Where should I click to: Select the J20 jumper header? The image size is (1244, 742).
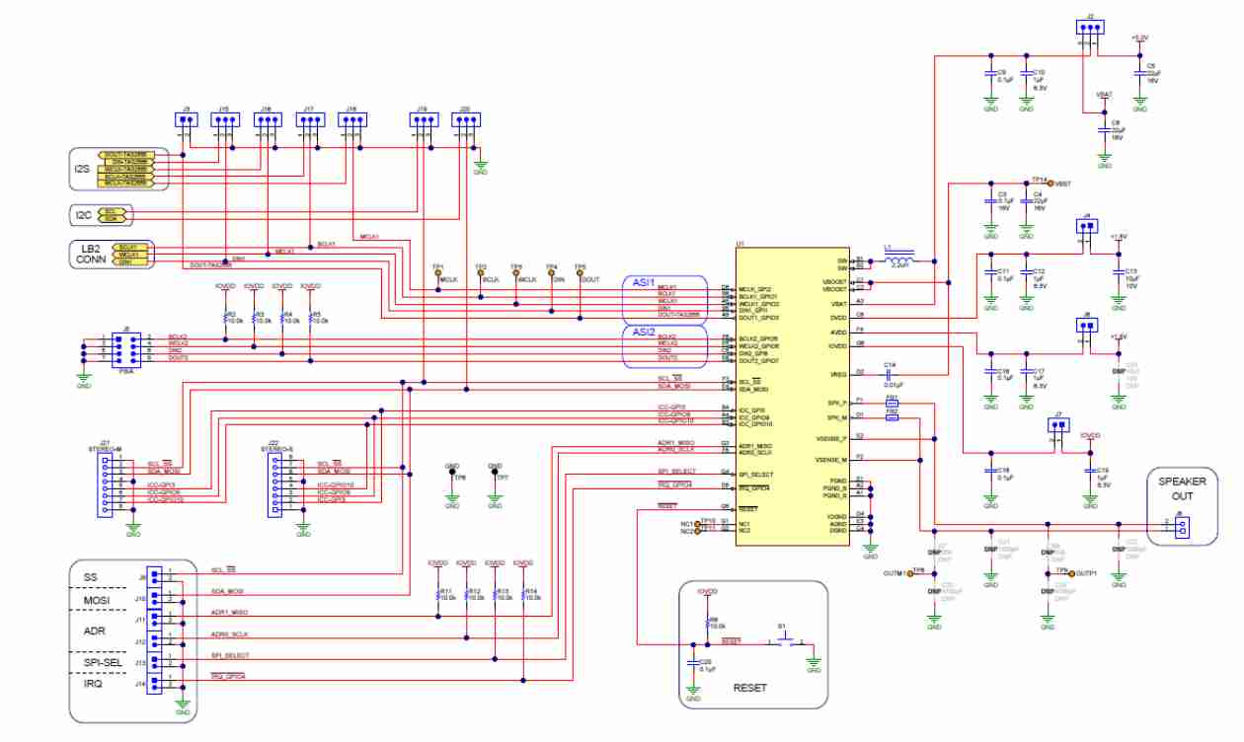[x=465, y=119]
